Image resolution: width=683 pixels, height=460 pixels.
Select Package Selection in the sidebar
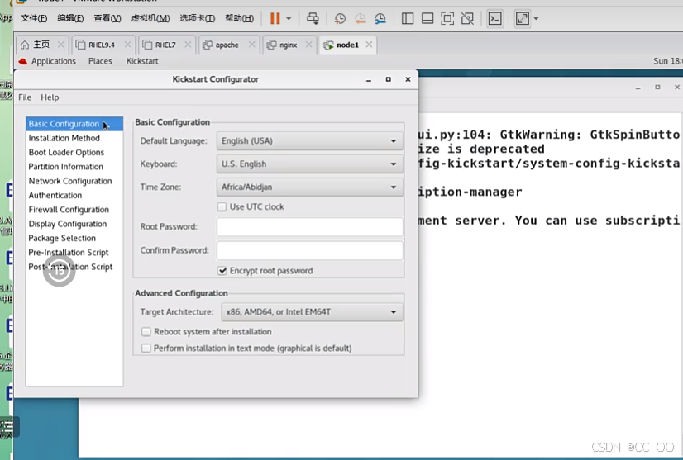pos(74,238)
